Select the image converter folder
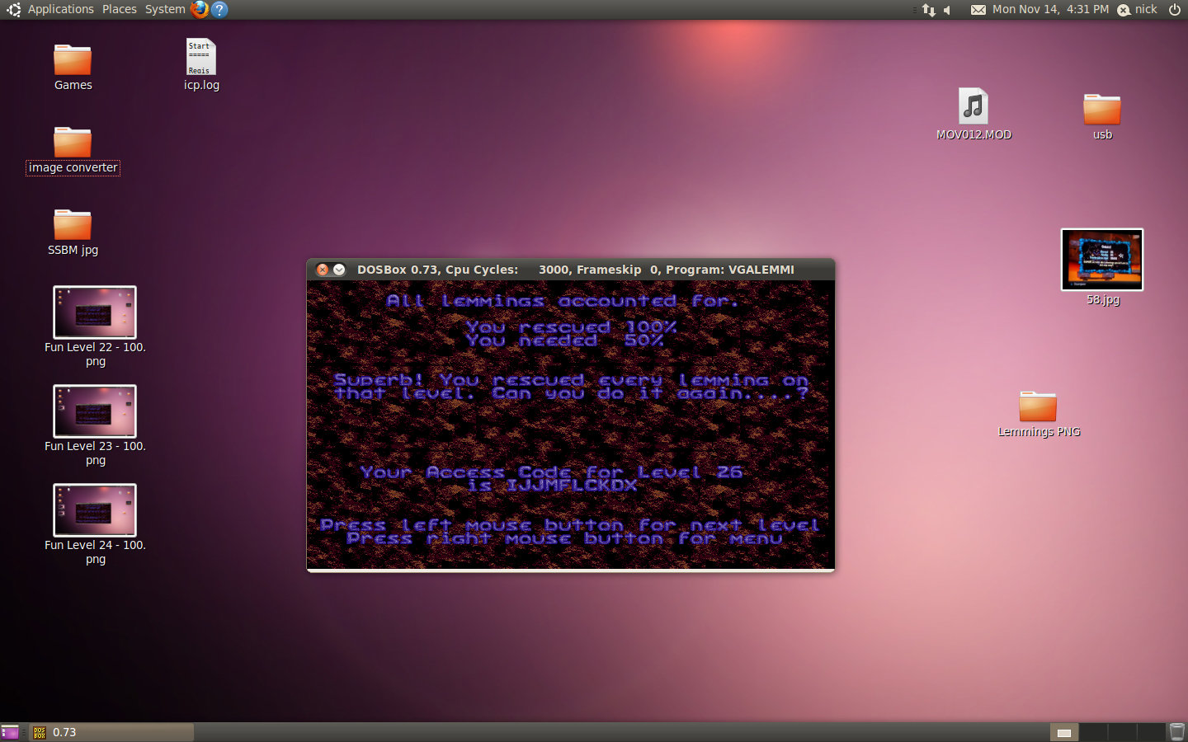Screen dimensions: 1188x742 click(73, 143)
